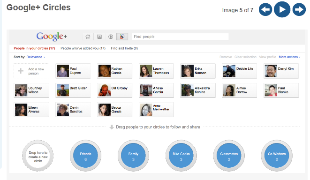Select Lauren Thompson's photo thumbnail
This screenshot has height=180, width=310.
[146, 71]
